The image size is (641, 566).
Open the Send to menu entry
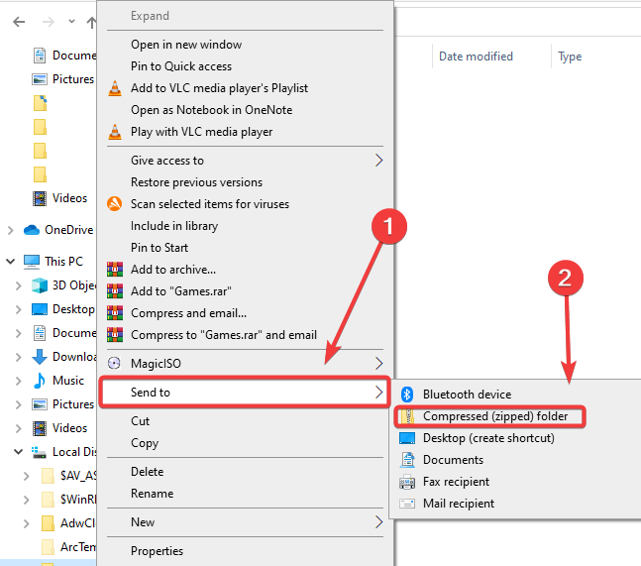click(x=245, y=393)
